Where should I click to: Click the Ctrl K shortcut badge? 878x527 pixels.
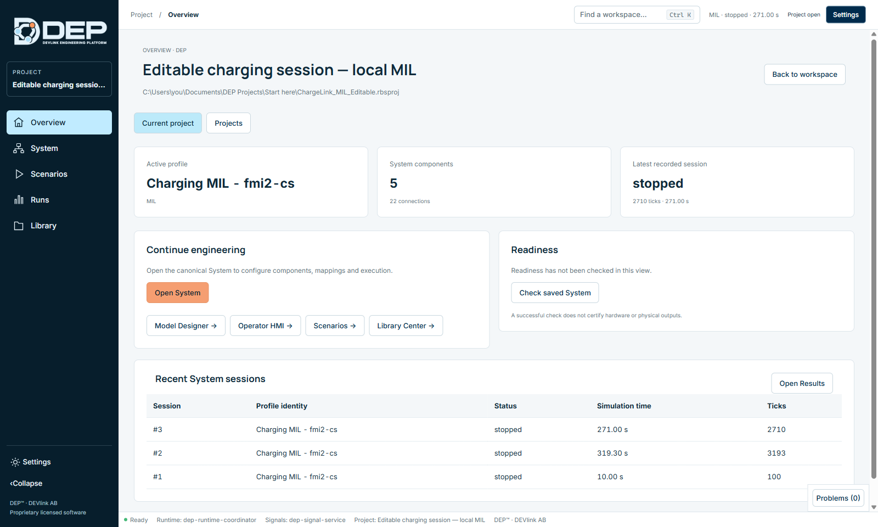click(680, 15)
